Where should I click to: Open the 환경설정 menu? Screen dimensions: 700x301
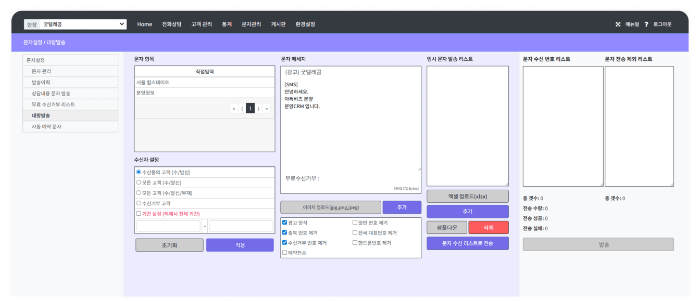(x=305, y=24)
